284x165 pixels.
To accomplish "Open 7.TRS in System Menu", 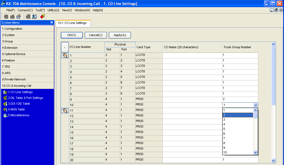I will click(28, 67).
